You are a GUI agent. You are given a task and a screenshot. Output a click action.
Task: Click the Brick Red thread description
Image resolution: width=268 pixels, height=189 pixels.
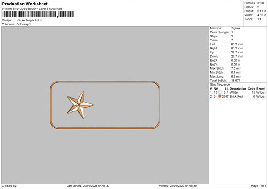(236, 97)
